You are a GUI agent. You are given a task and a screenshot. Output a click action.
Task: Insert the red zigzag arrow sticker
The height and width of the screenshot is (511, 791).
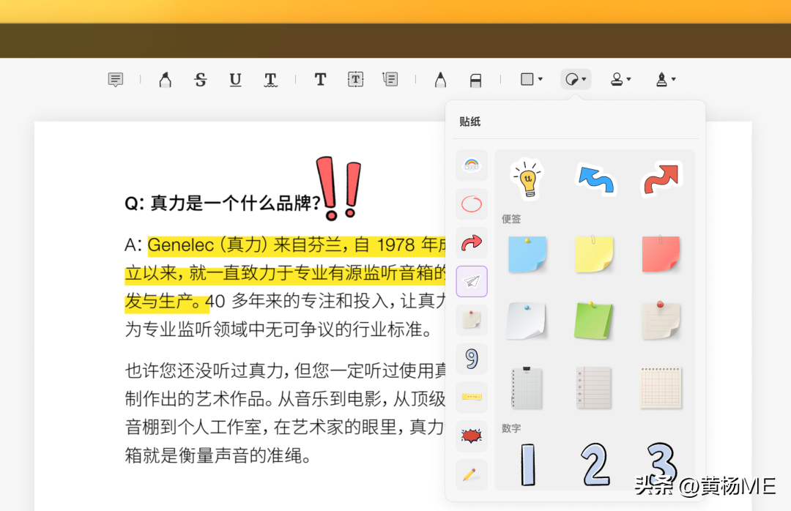click(x=661, y=179)
